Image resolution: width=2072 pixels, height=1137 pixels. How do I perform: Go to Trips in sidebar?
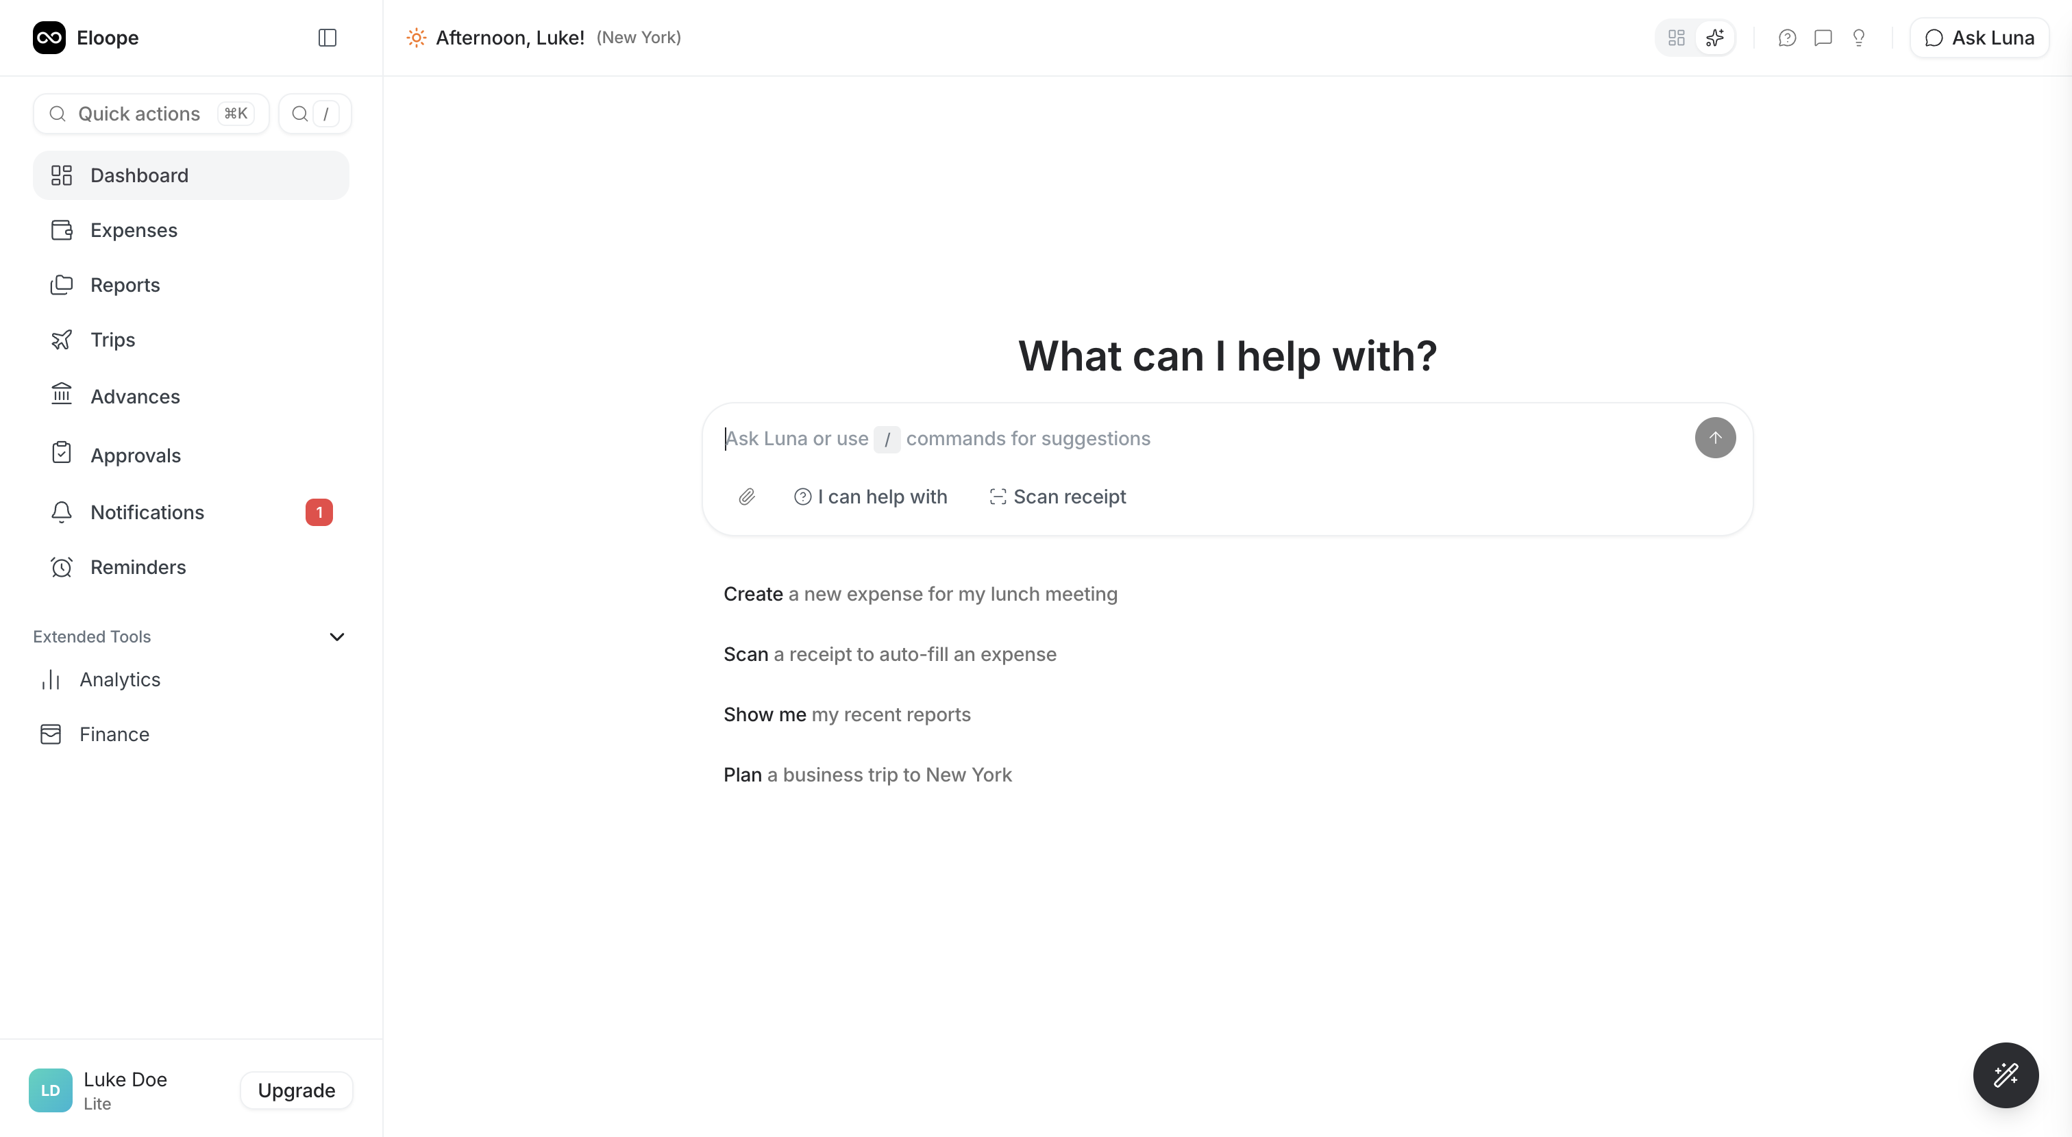point(112,339)
